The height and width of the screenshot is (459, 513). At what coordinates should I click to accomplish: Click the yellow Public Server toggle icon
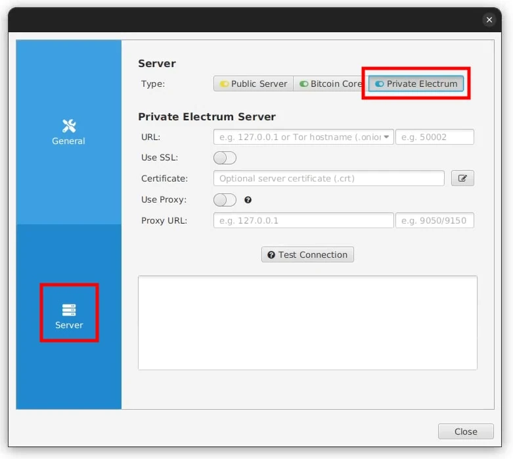point(224,84)
